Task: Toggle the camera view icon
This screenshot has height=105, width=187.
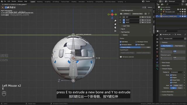Action: click(x=115, y=28)
